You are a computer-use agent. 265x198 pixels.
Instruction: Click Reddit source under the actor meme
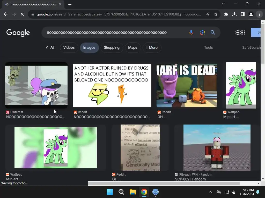click(80, 112)
